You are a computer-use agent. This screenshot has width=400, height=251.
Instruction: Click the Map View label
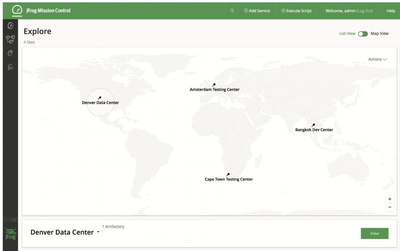tap(379, 33)
